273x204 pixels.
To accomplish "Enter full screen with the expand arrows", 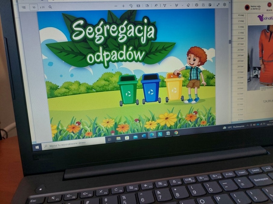I will point(218,5).
